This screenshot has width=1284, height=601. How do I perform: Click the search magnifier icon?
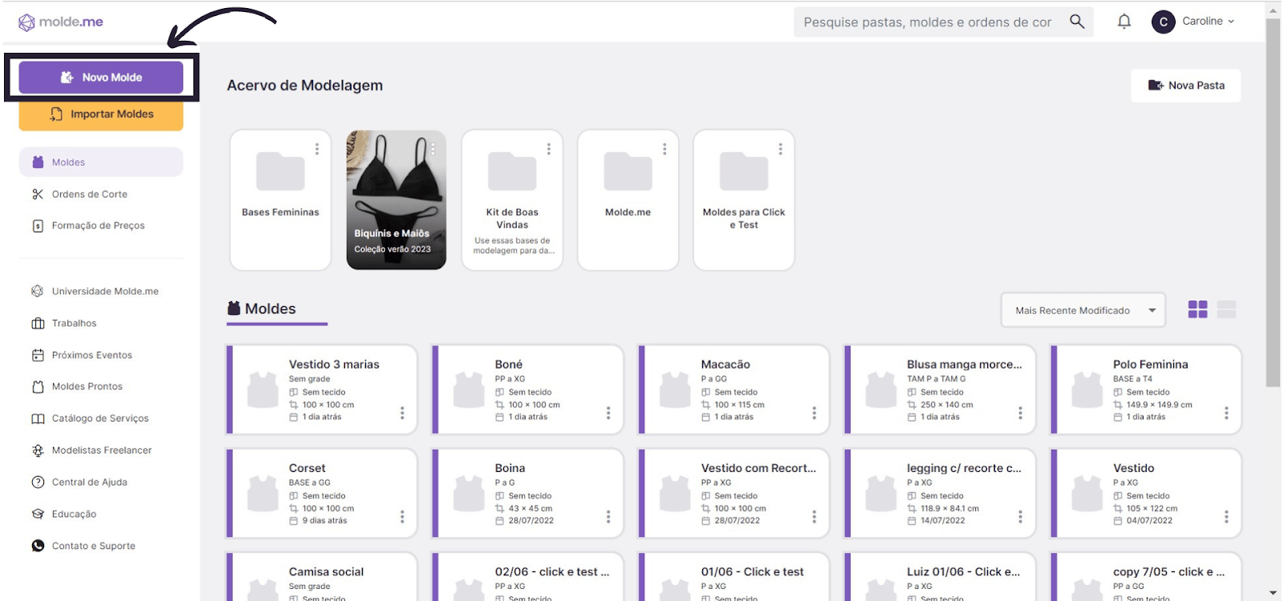point(1077,22)
